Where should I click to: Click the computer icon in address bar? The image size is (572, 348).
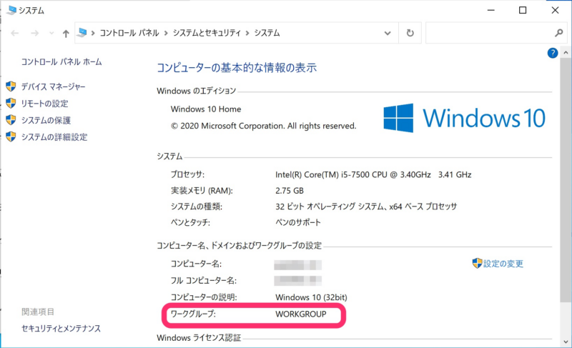click(x=82, y=33)
